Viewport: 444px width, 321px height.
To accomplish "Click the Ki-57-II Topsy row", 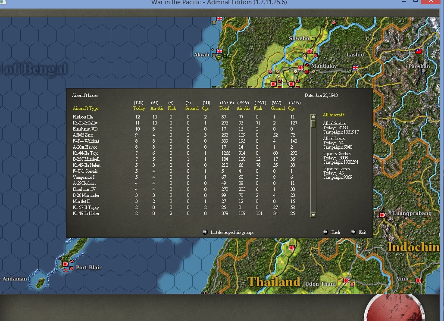I will tap(184, 207).
